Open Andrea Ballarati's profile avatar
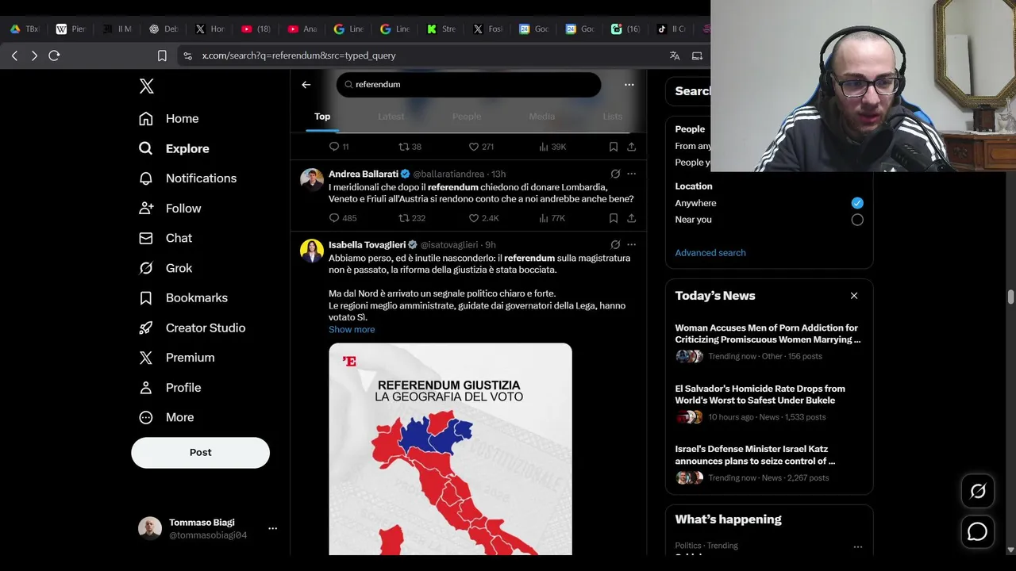The height and width of the screenshot is (571, 1016). (x=312, y=179)
